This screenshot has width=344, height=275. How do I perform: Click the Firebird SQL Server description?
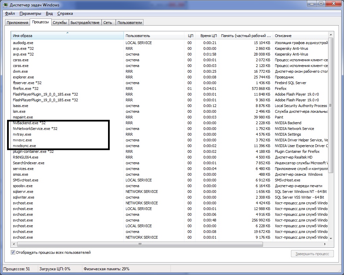pos(290,83)
